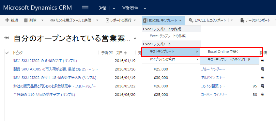Click the EXCEL にエクスポート icon
Screen dimensions: 276x121
[x=191, y=20]
